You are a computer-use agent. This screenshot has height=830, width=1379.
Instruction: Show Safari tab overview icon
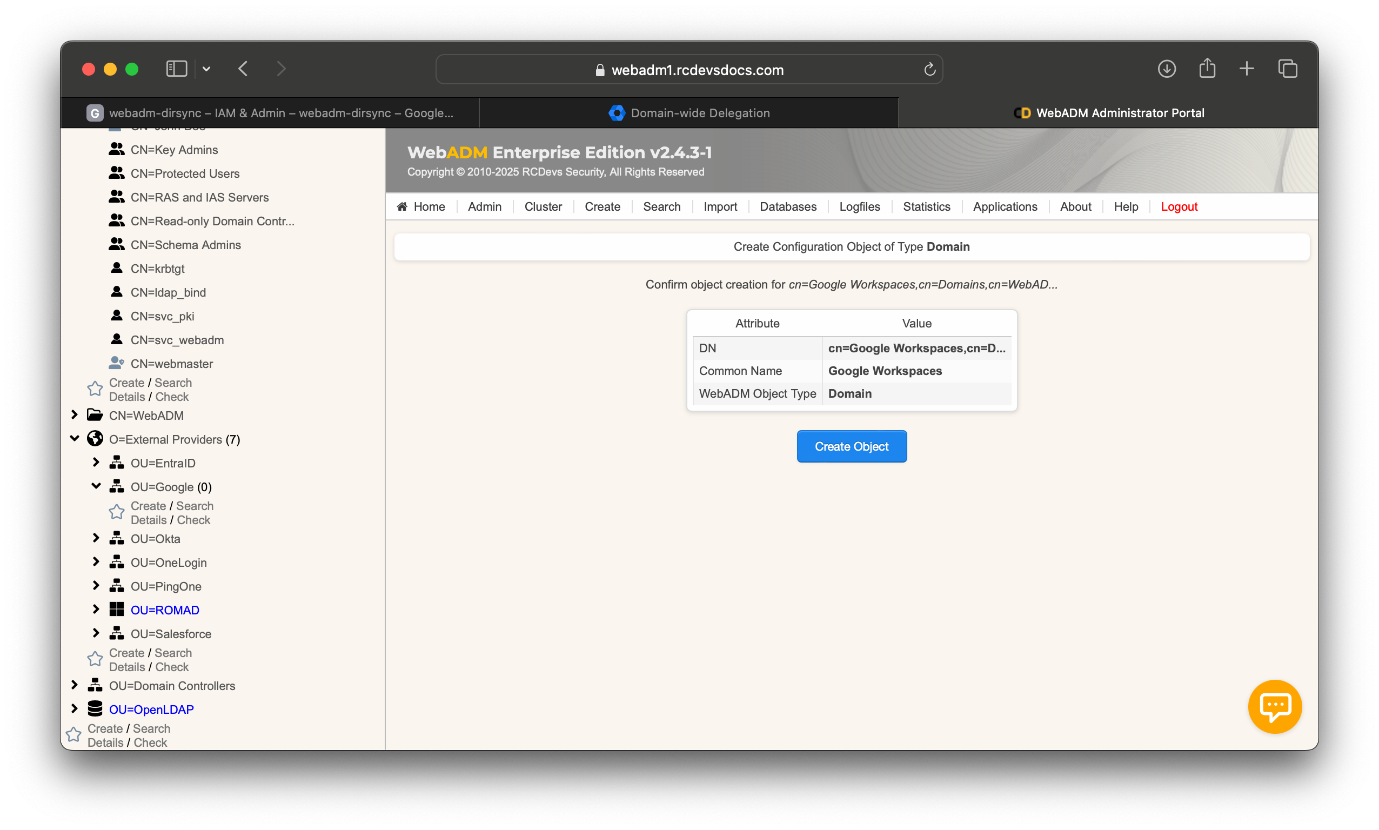(x=1287, y=69)
